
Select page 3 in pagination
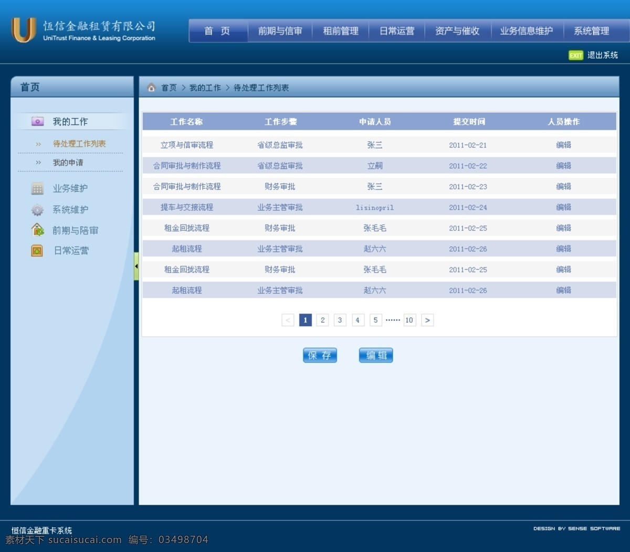(340, 320)
